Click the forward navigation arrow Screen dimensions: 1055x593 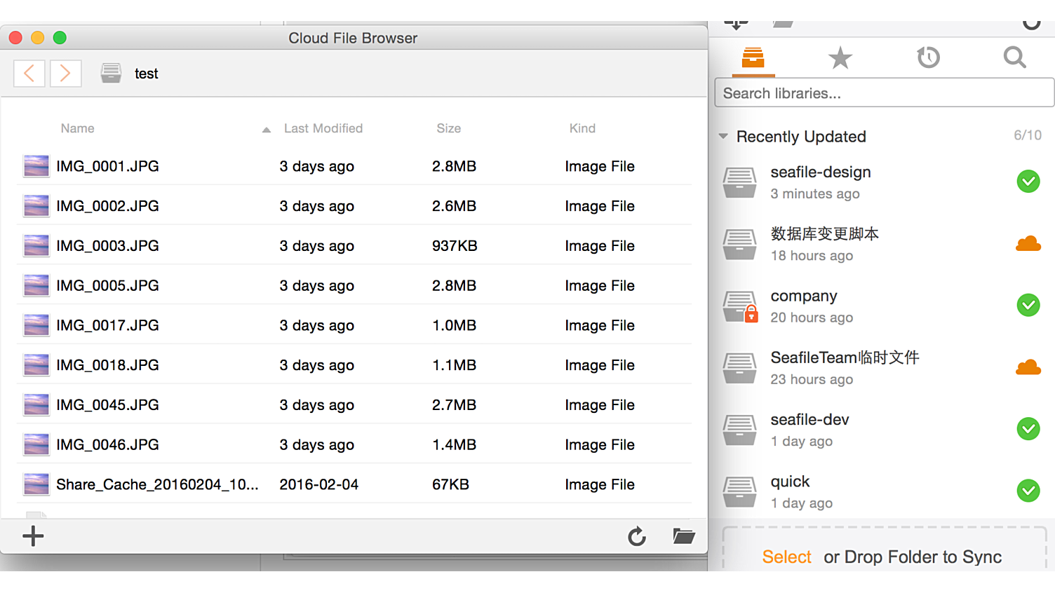(x=65, y=73)
